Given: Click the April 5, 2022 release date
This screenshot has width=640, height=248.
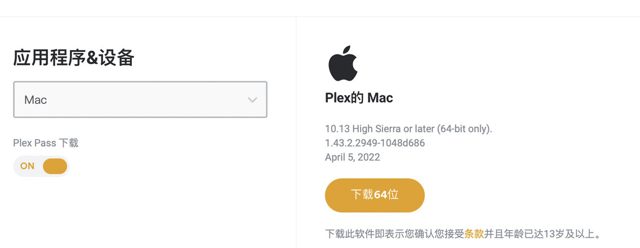Looking at the screenshot, I should tap(352, 157).
